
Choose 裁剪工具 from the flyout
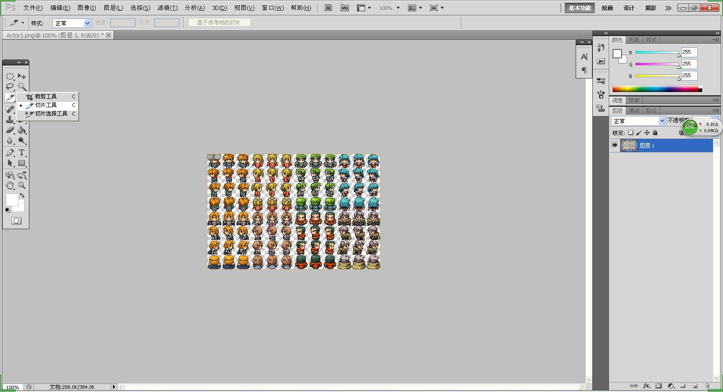point(47,97)
